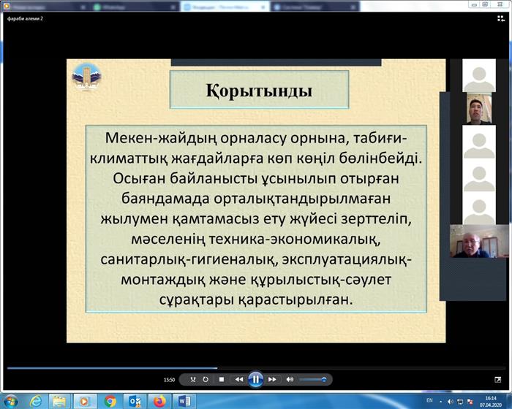Adjust the volume slider
This screenshot has width=512, height=409.
coord(312,380)
